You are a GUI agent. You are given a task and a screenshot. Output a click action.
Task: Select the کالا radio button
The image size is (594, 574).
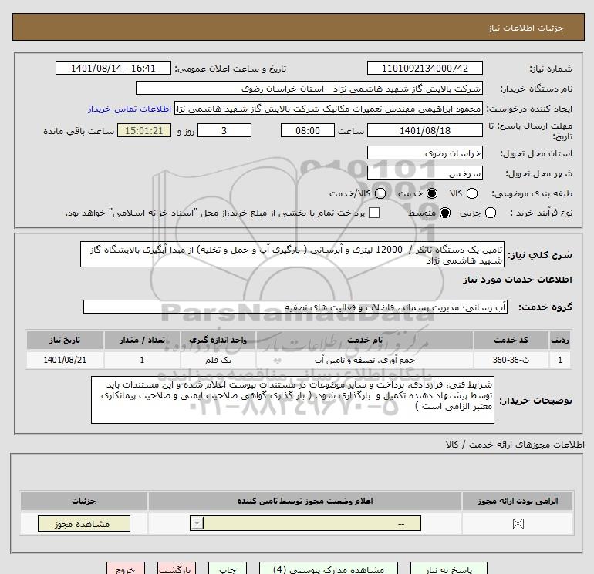pos(472,193)
